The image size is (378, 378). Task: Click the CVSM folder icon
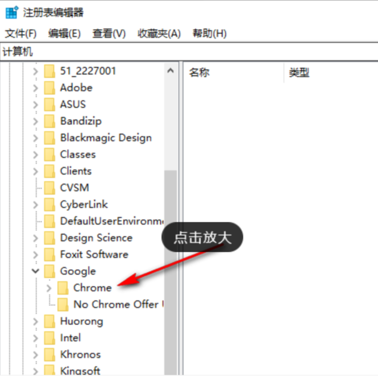(49, 188)
